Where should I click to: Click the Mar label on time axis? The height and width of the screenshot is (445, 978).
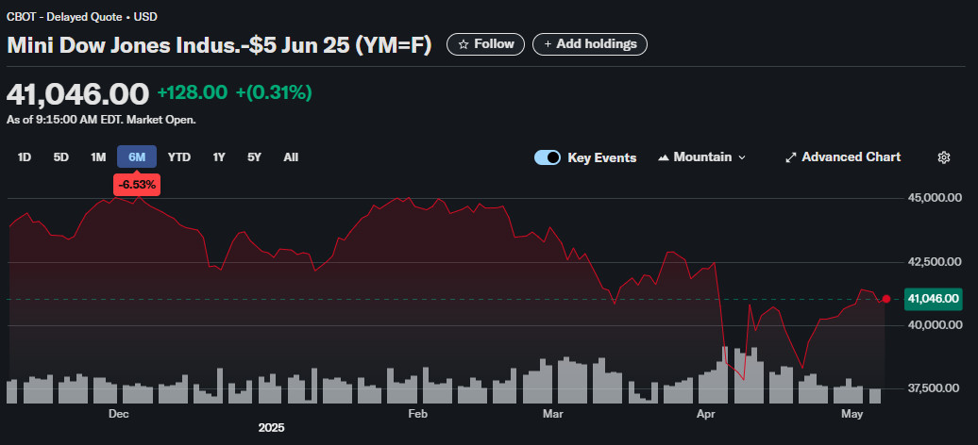pyautogui.click(x=552, y=414)
